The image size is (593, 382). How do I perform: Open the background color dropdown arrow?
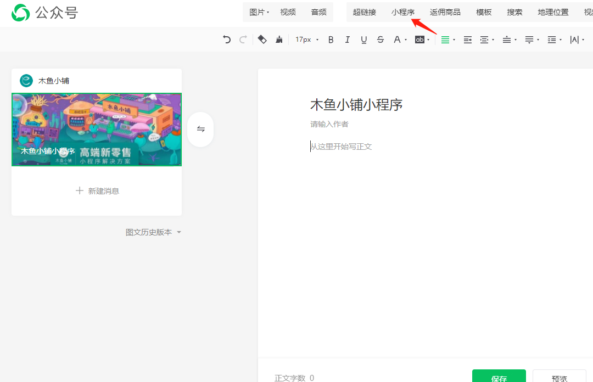pos(428,40)
